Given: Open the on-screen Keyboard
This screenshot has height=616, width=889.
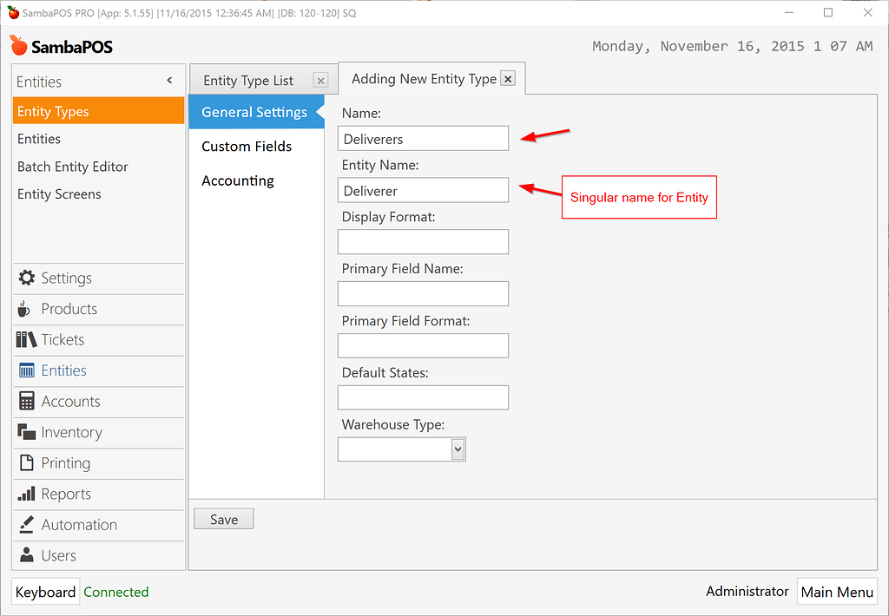Looking at the screenshot, I should (45, 591).
